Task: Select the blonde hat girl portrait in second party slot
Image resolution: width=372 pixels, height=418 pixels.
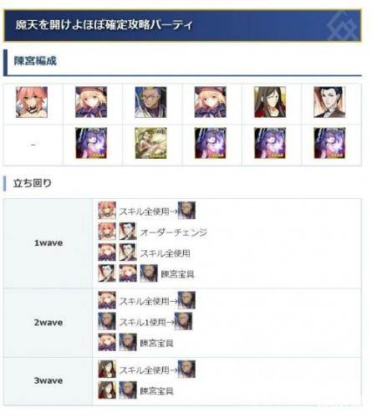Action: 91,102
